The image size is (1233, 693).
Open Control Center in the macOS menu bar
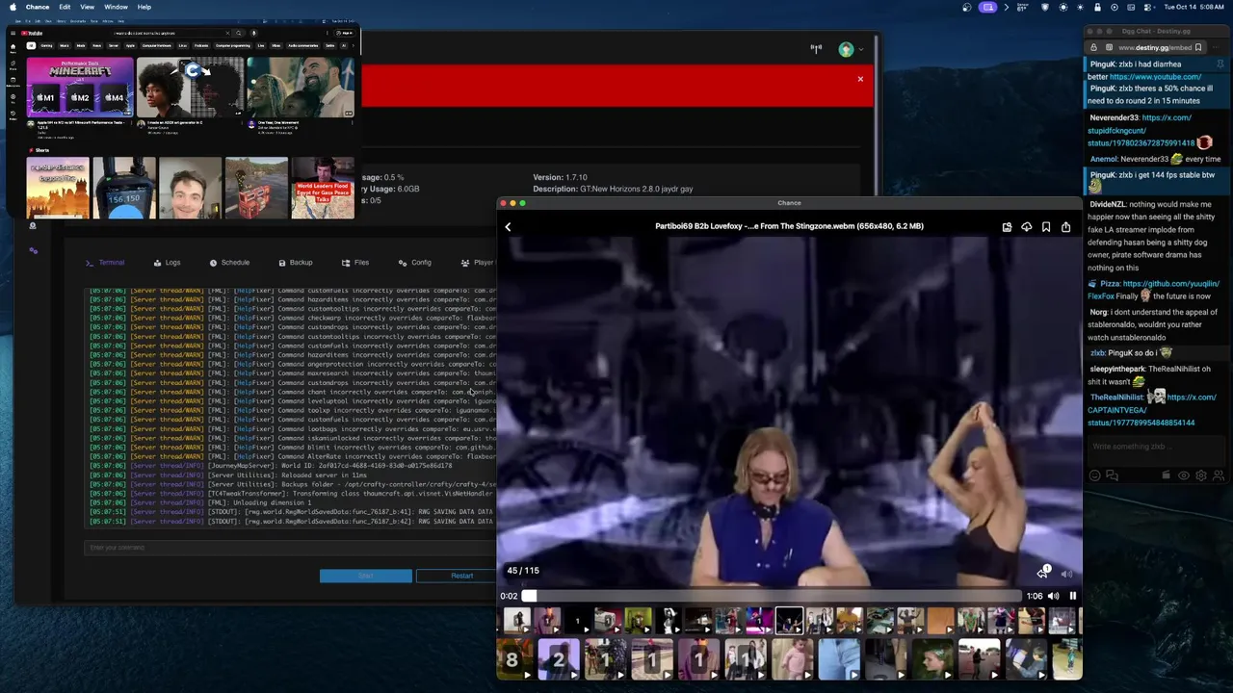(1148, 7)
